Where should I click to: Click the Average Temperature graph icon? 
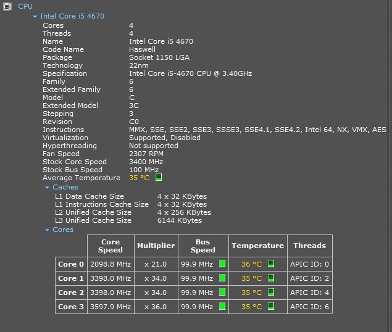159,177
